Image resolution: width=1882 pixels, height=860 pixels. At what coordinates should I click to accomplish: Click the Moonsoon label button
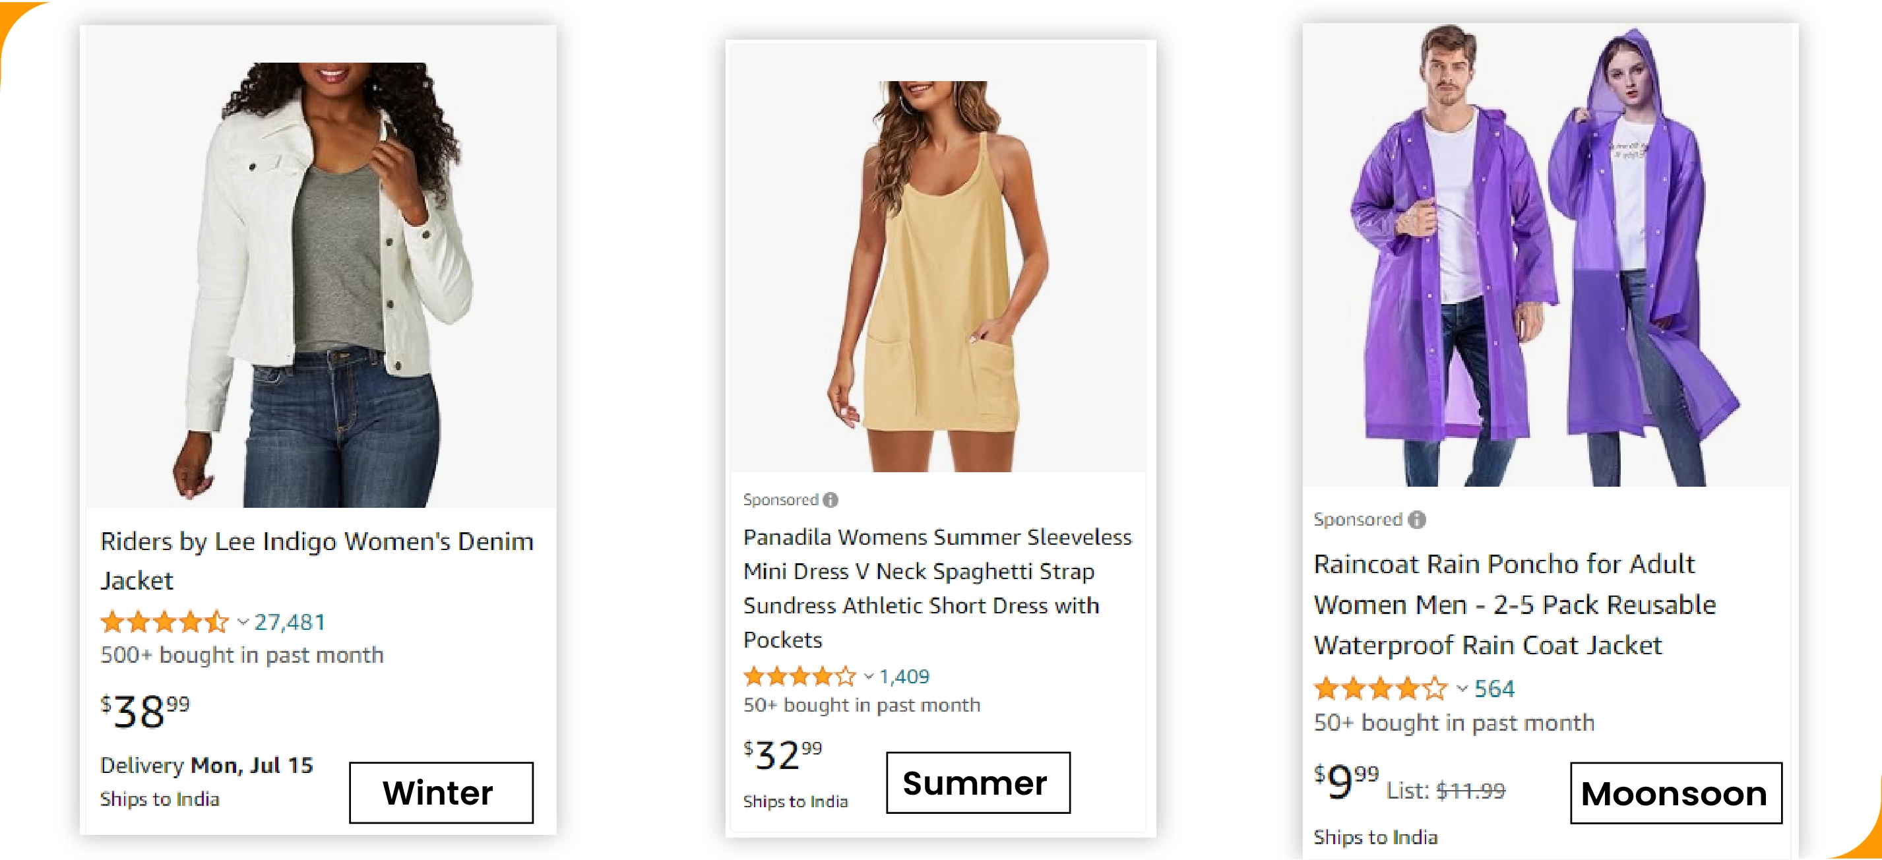click(1676, 793)
